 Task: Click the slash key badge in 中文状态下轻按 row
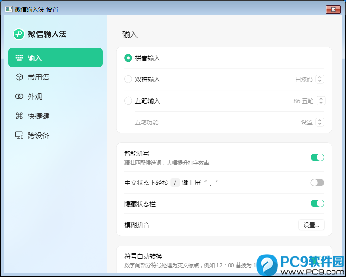[x=175, y=183]
